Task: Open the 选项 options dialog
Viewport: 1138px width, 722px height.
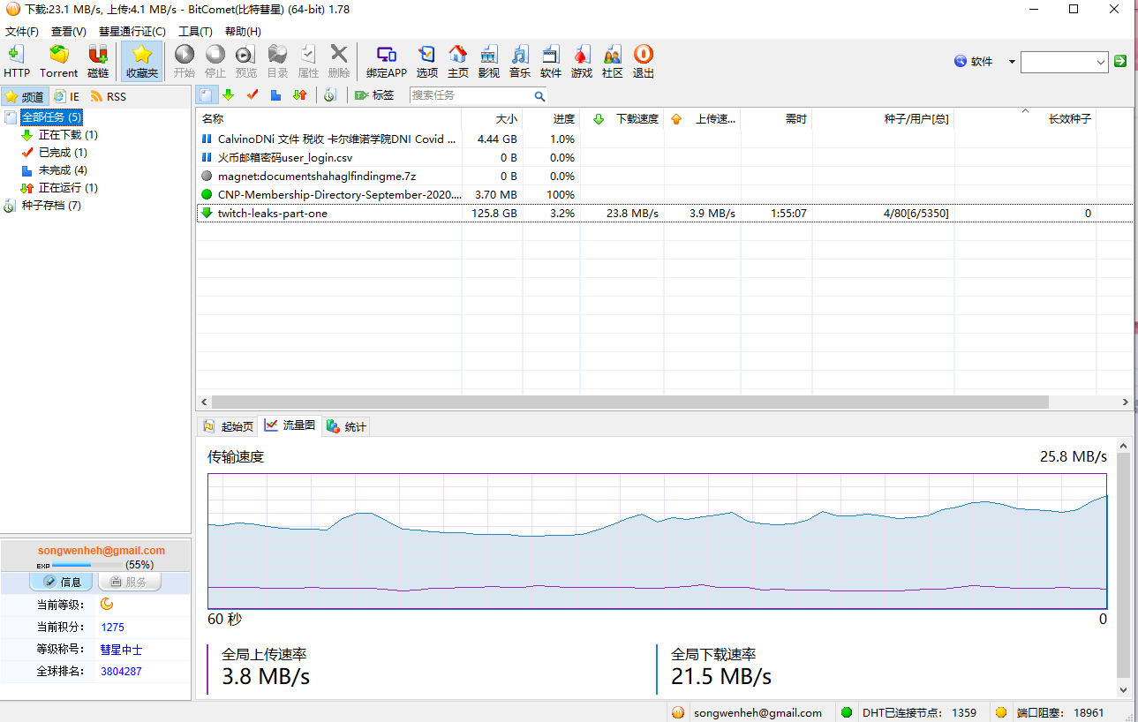Action: [427, 62]
